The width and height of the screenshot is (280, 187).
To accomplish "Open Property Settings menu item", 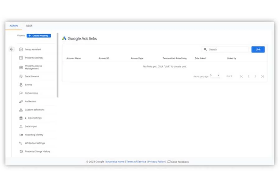I will (34, 58).
